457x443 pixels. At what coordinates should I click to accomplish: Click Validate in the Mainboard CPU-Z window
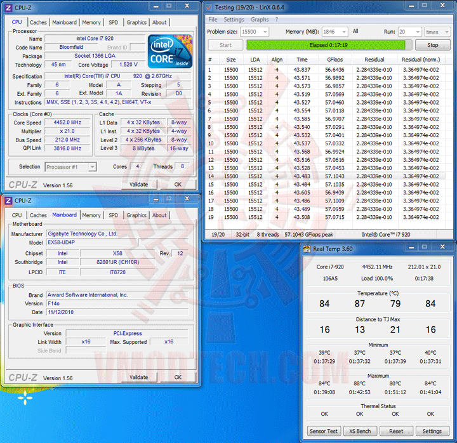click(139, 378)
